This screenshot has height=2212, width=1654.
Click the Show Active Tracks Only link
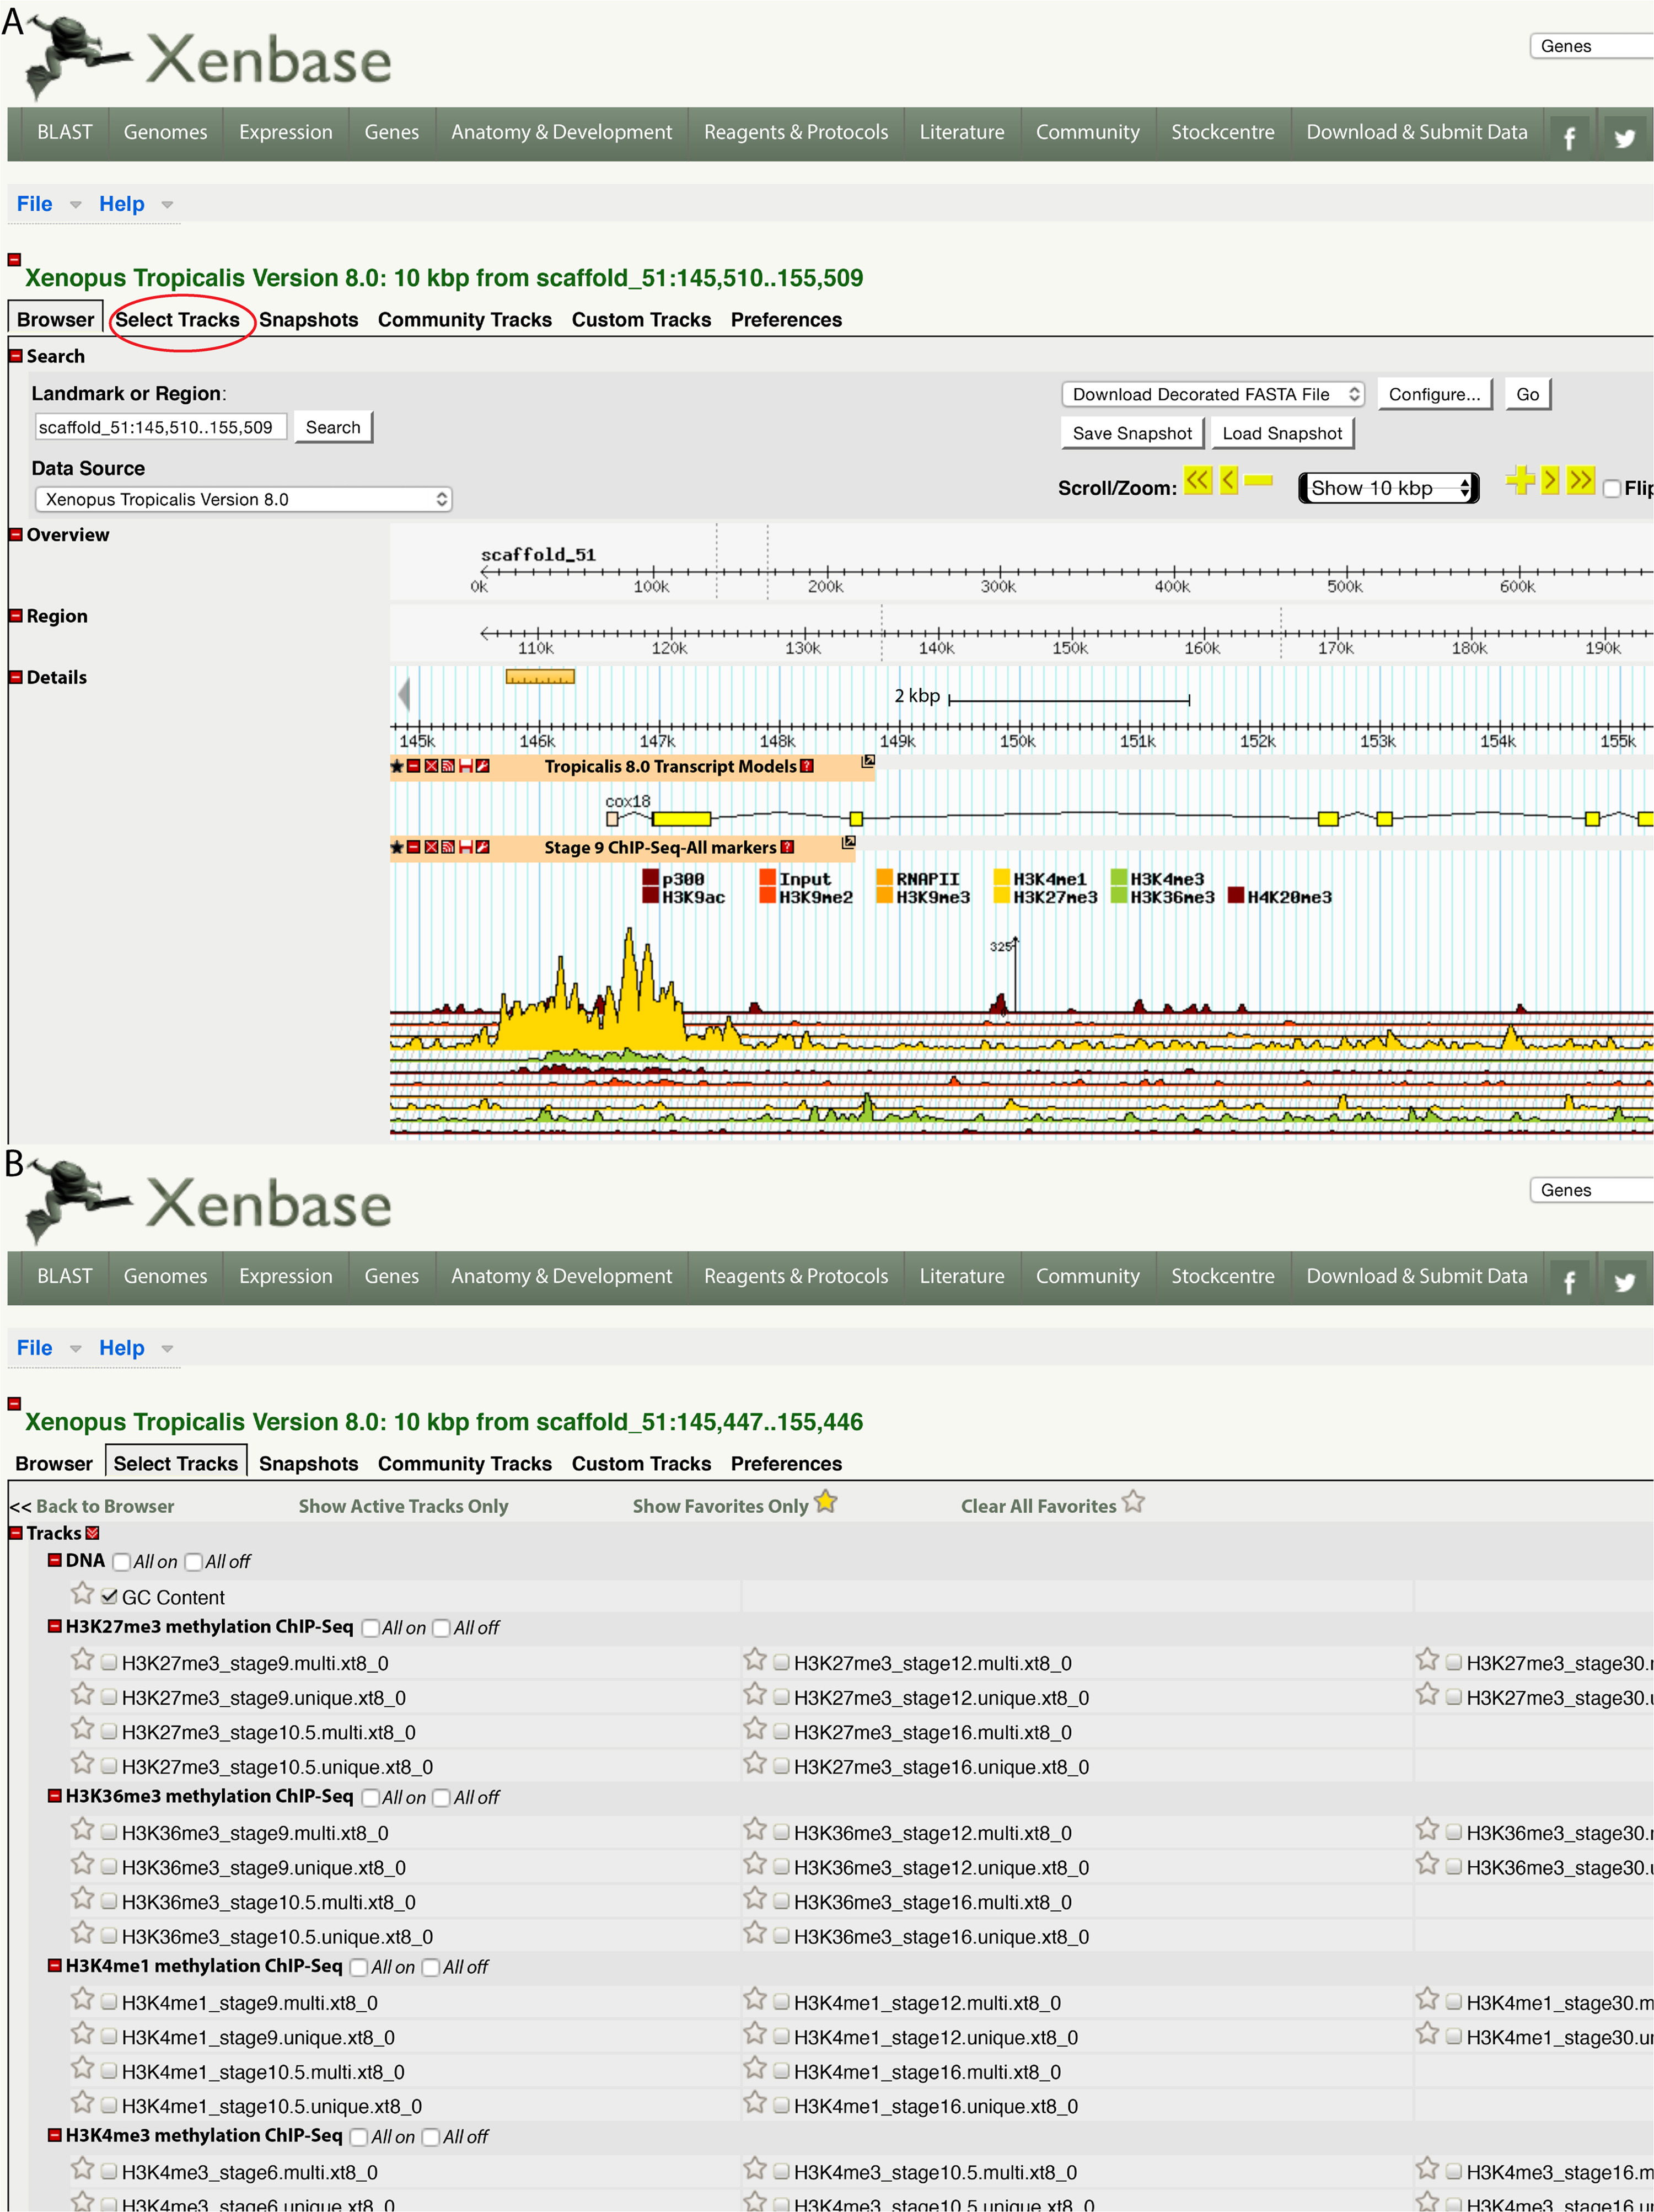click(x=403, y=1506)
